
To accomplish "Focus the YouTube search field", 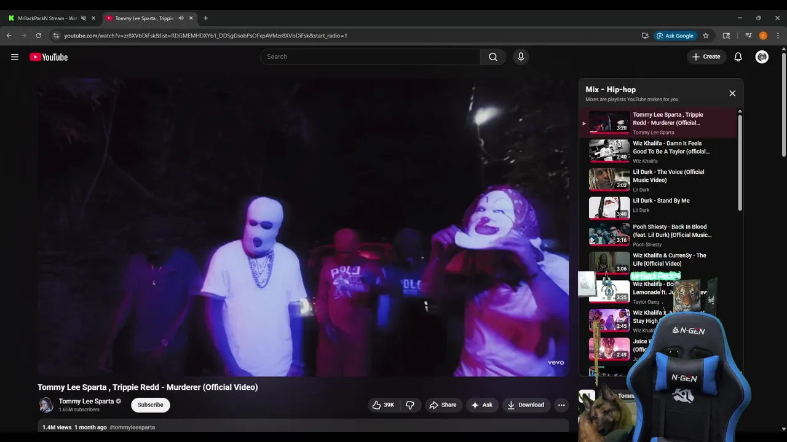I will coord(370,57).
